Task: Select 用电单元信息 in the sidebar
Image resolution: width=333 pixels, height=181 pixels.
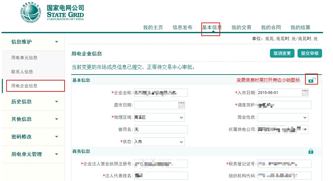Action: tap(24, 58)
